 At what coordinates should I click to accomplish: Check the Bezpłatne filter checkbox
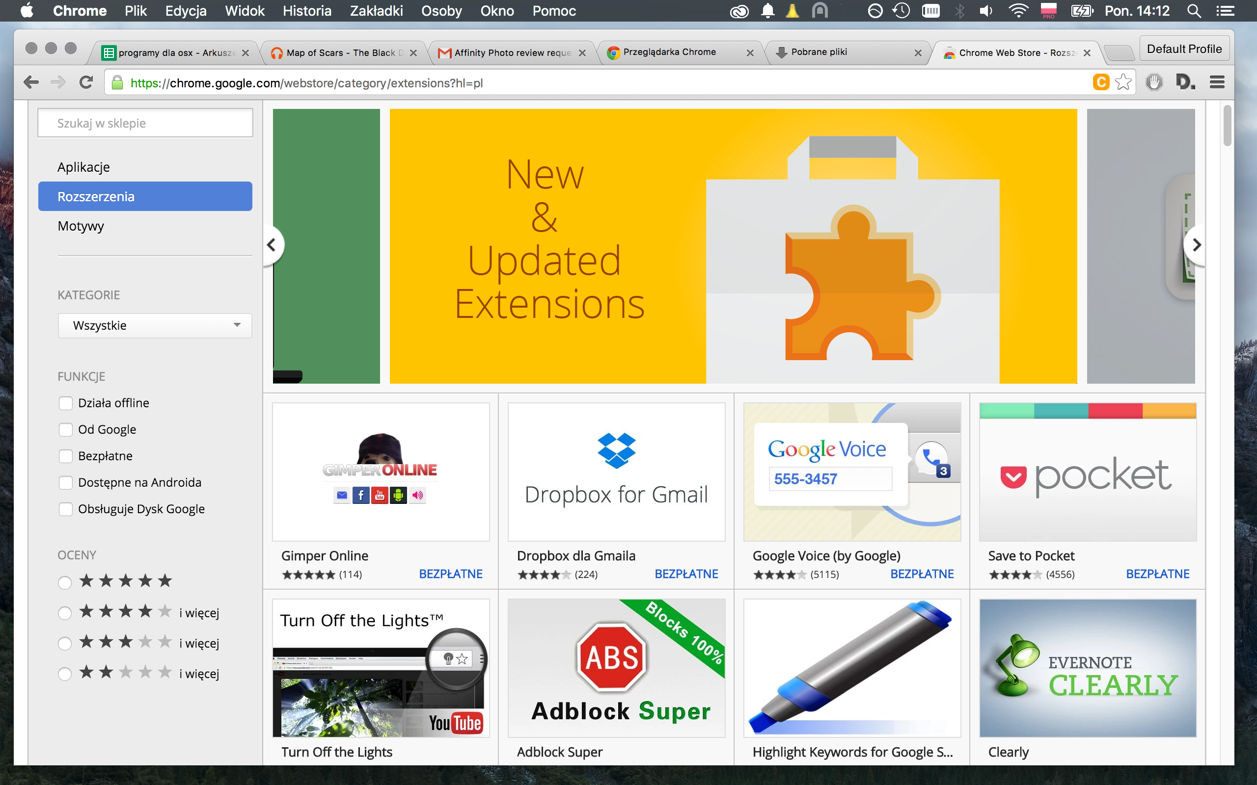click(65, 456)
